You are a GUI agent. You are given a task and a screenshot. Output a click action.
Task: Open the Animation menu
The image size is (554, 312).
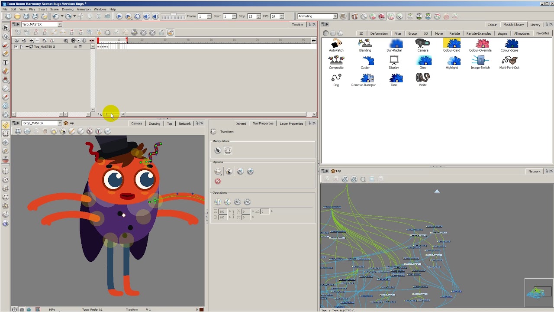[84, 9]
